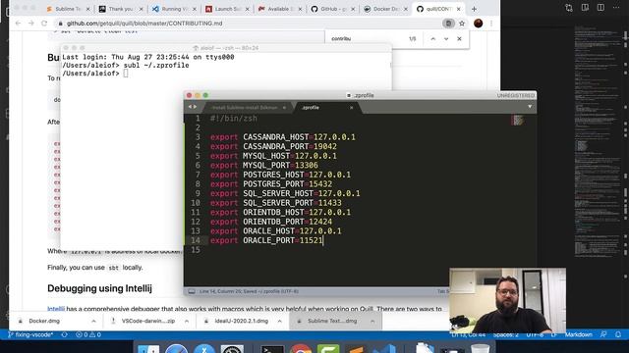Screen dimensions: 629x353
Task: Expand VSCode-darwin zip download options
Action: pyautogui.click(x=187, y=321)
